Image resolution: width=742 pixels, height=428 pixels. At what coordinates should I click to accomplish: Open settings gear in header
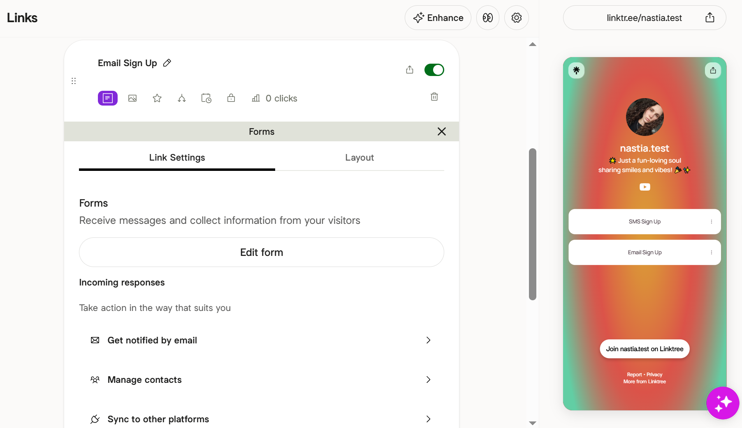click(517, 18)
